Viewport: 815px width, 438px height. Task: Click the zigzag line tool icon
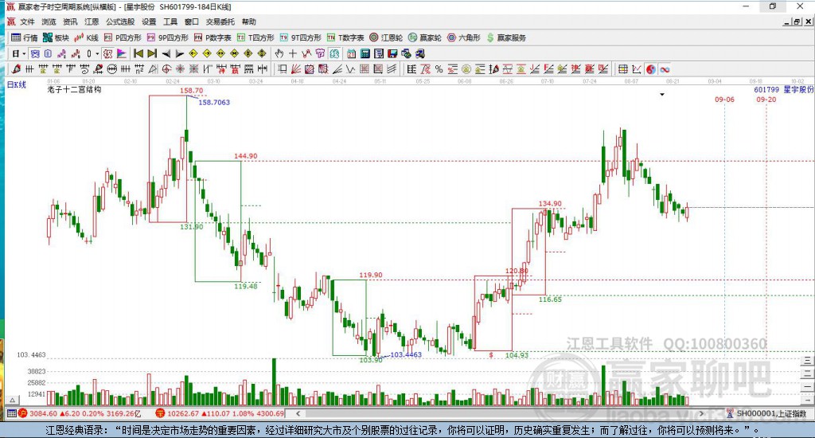(x=350, y=69)
